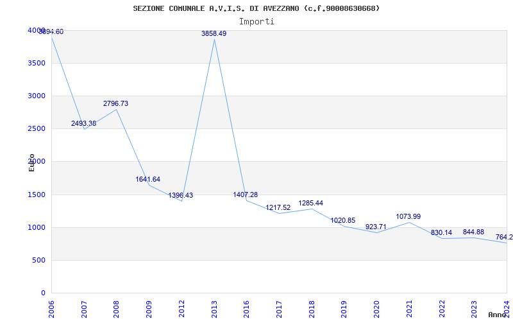Click the chart title SEZIONE COMUNALE A.V.I.S. DI AVEZZANO
Viewport: 513px width, 321px height.
coord(256,8)
